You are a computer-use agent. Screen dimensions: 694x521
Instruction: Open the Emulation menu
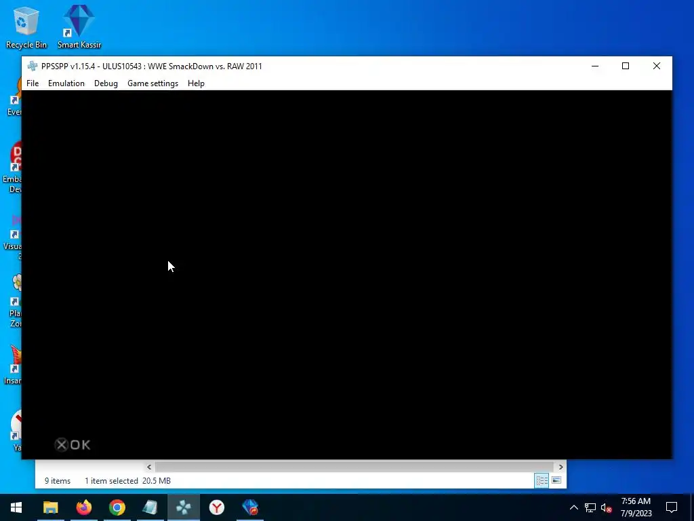pyautogui.click(x=66, y=83)
